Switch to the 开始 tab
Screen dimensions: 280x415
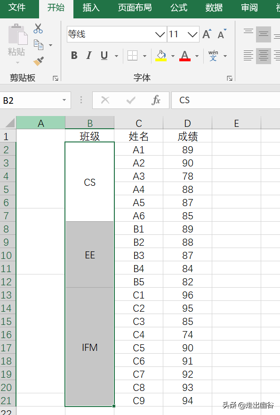tap(56, 8)
